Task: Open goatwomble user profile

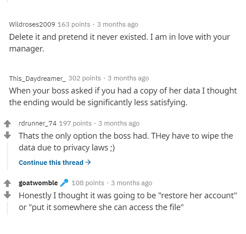Action: pyautogui.click(x=38, y=183)
